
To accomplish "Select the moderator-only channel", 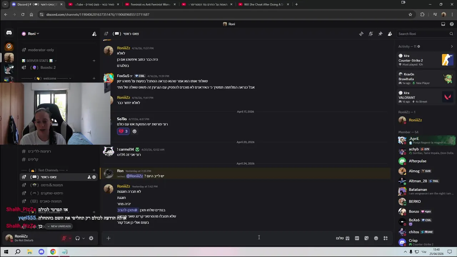I will [x=41, y=50].
